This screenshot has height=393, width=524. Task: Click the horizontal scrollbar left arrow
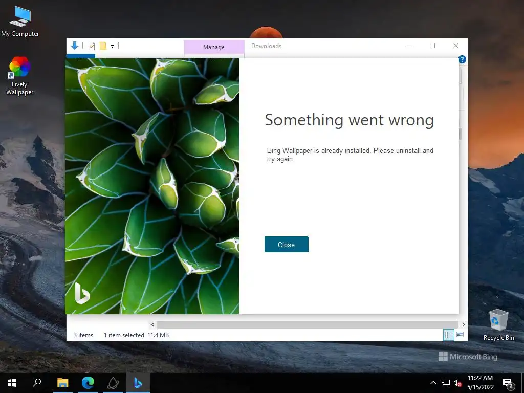[x=152, y=324]
